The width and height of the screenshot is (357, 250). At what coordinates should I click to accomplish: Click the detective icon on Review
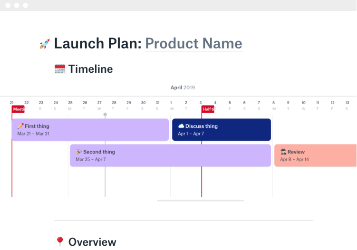pos(283,152)
